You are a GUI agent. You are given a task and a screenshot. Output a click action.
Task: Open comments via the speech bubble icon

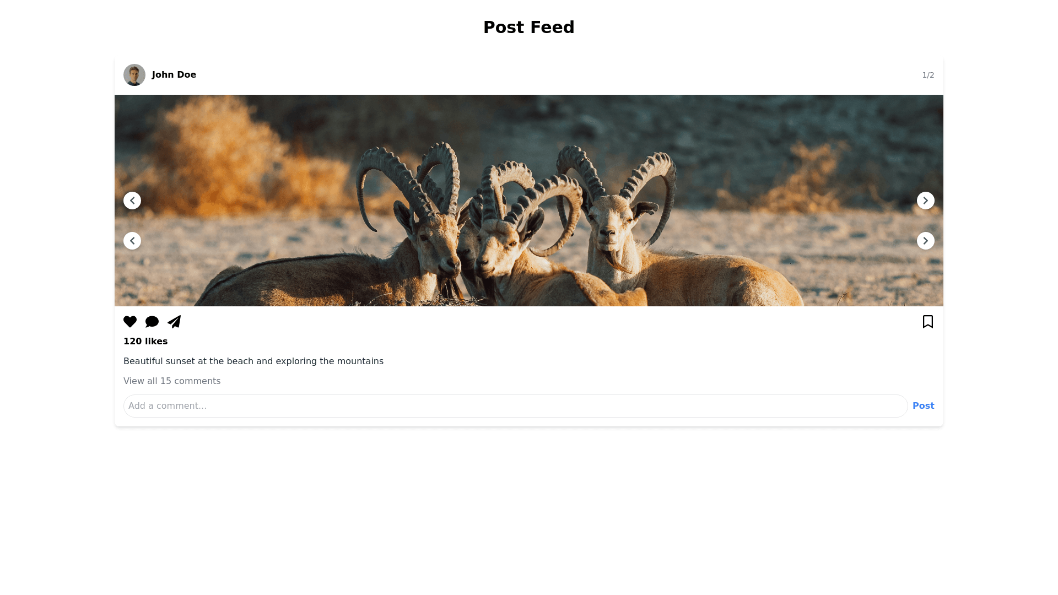152,322
